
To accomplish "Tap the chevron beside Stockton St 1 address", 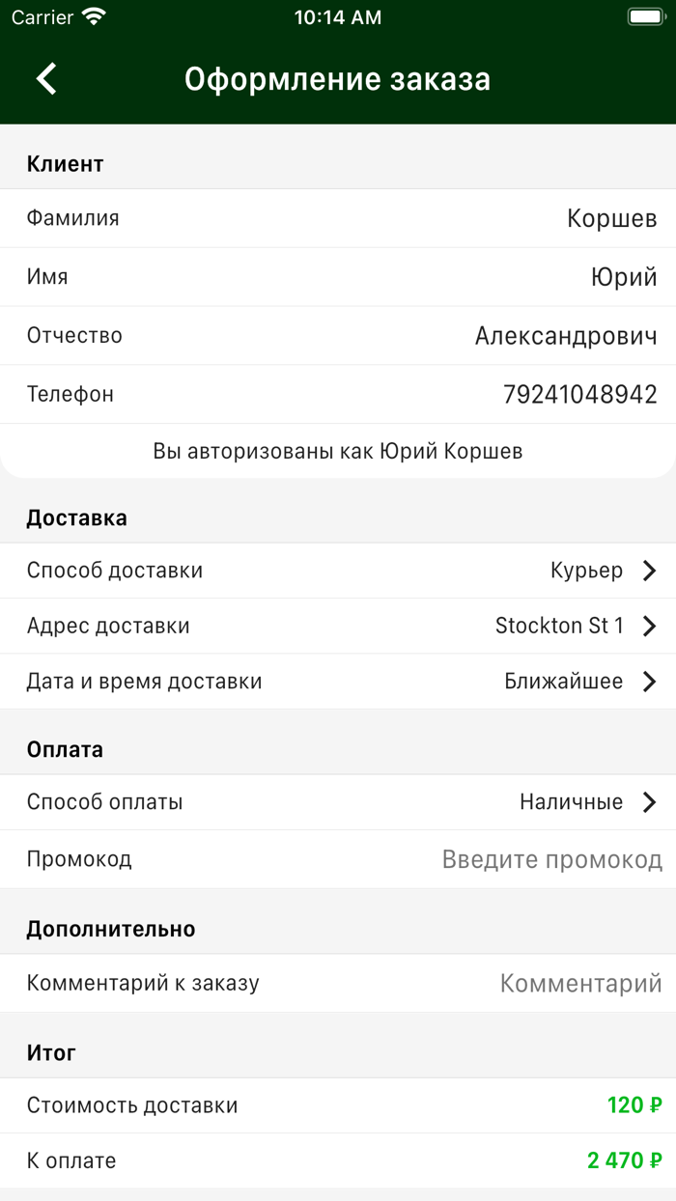I will pyautogui.click(x=650, y=626).
